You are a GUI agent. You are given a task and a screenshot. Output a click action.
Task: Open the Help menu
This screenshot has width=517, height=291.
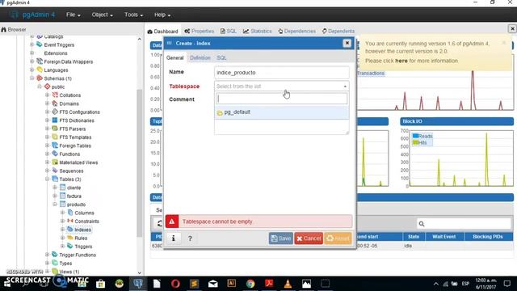[162, 15]
